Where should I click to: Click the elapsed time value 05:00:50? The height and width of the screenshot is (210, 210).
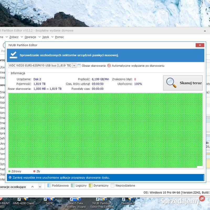coord(98,84)
